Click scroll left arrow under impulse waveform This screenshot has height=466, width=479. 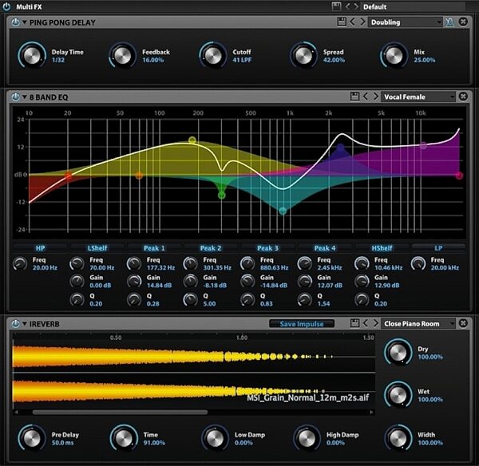coord(16,413)
